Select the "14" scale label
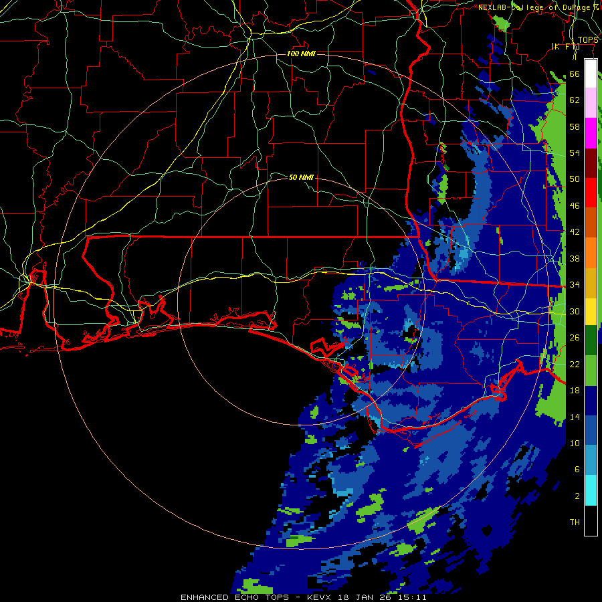Viewport: 602px width, 602px height. point(575,417)
